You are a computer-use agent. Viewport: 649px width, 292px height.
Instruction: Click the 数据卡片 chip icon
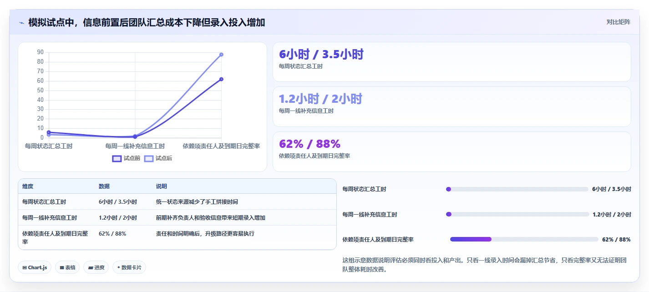(x=119, y=267)
